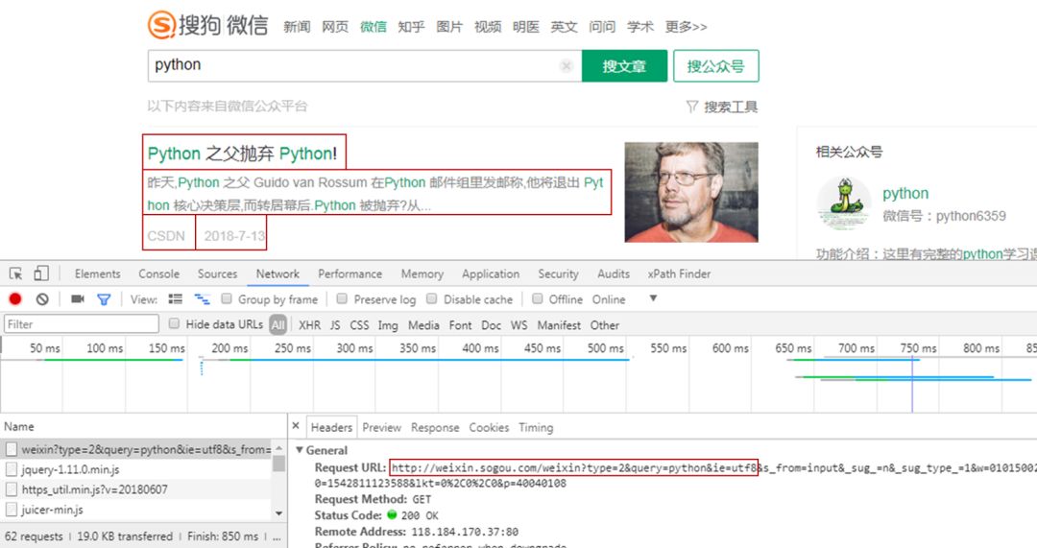Click the CSDN source label
Image resolution: width=1037 pixels, height=548 pixels.
point(166,236)
